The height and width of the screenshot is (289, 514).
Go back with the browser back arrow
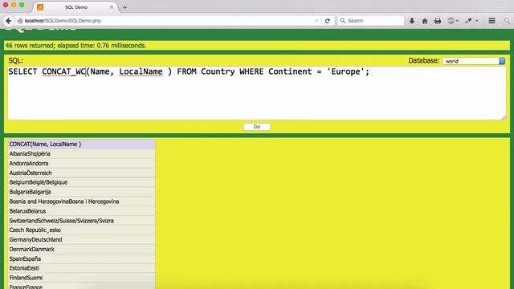point(9,21)
